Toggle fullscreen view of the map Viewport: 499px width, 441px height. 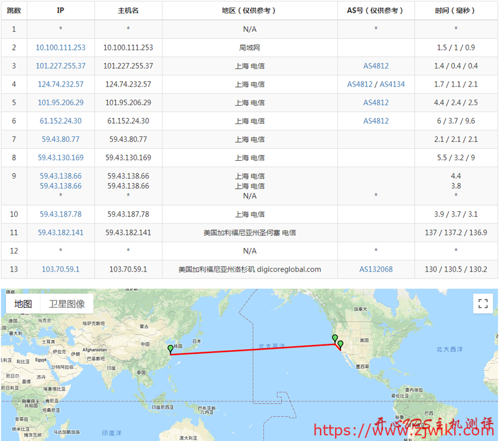pos(482,304)
